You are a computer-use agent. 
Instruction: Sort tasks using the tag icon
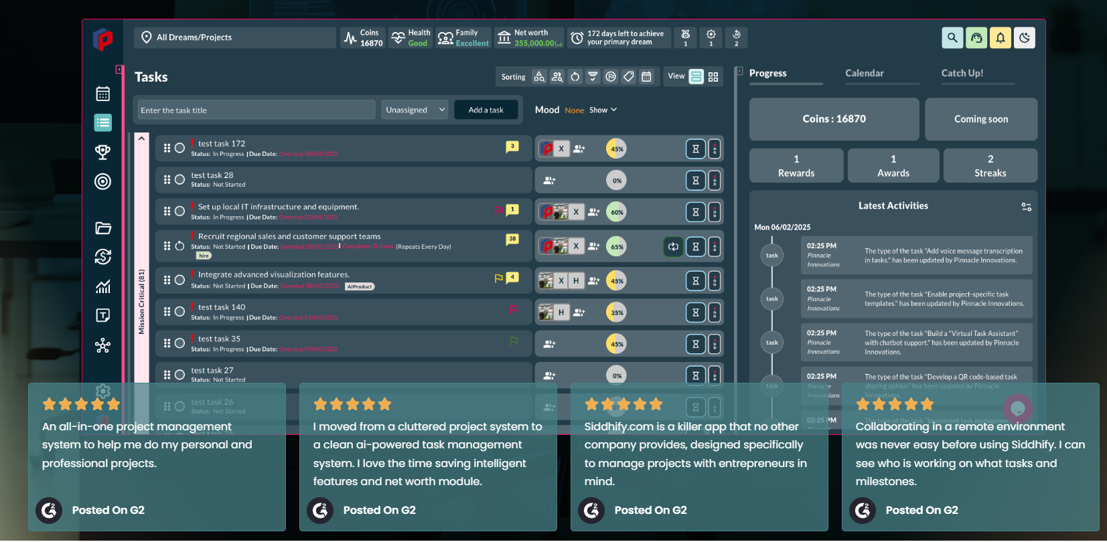click(628, 77)
